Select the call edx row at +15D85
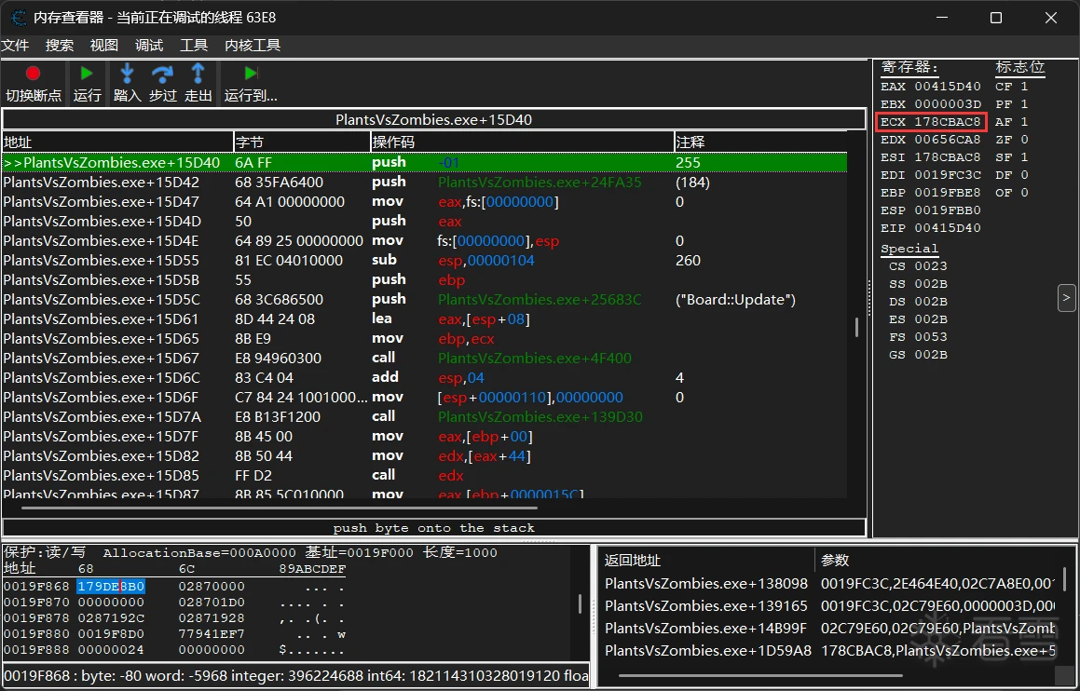 [x=424, y=476]
